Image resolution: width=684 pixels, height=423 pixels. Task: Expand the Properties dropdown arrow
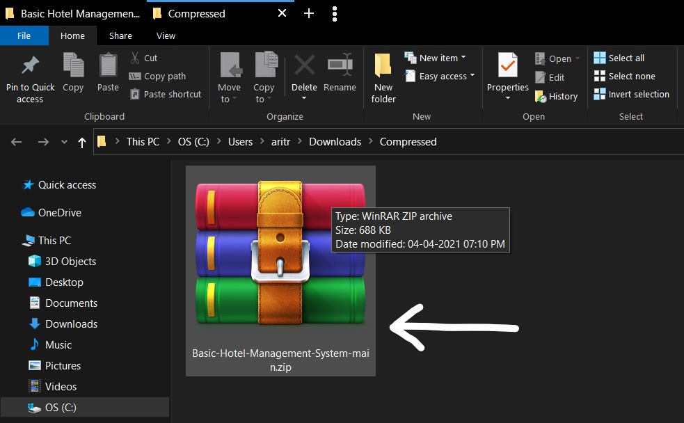(x=507, y=98)
